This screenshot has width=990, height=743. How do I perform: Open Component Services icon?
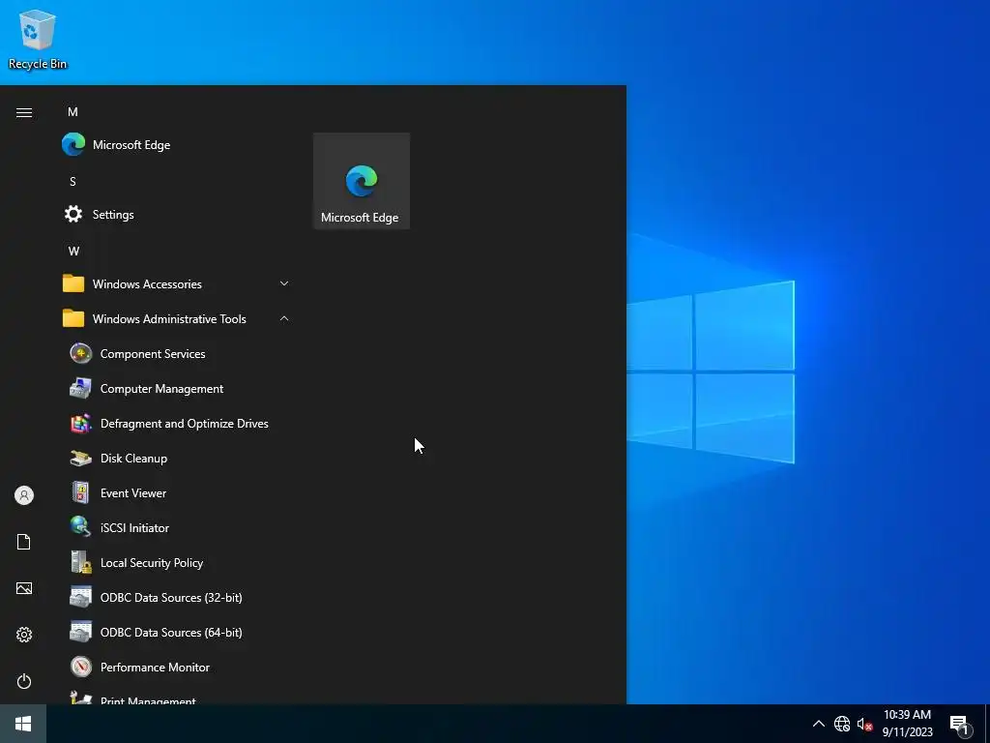[81, 353]
